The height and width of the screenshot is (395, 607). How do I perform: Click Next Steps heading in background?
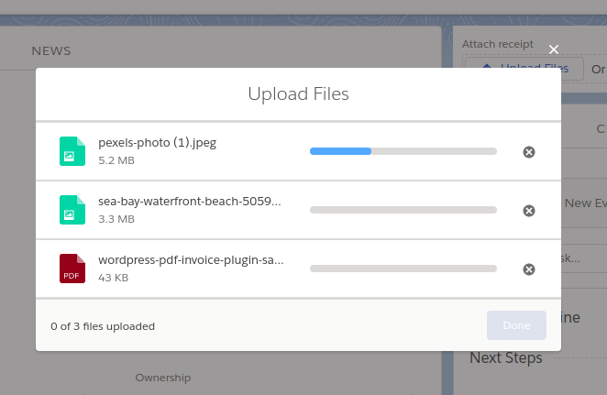point(505,357)
